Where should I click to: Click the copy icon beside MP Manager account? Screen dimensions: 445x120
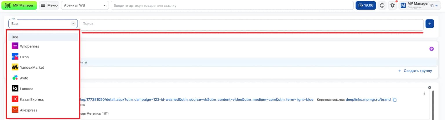click(x=432, y=6)
